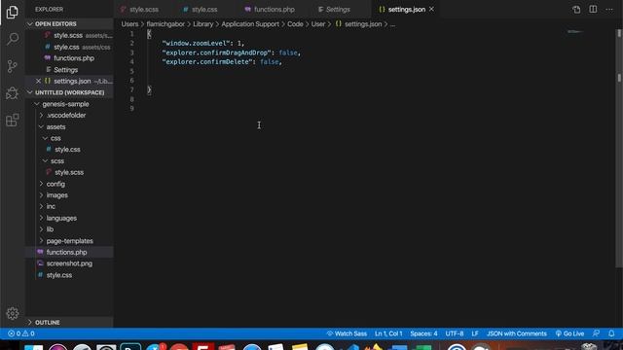Image resolution: width=623 pixels, height=350 pixels.
Task: Click the Watch Sass status button
Action: pos(347,333)
